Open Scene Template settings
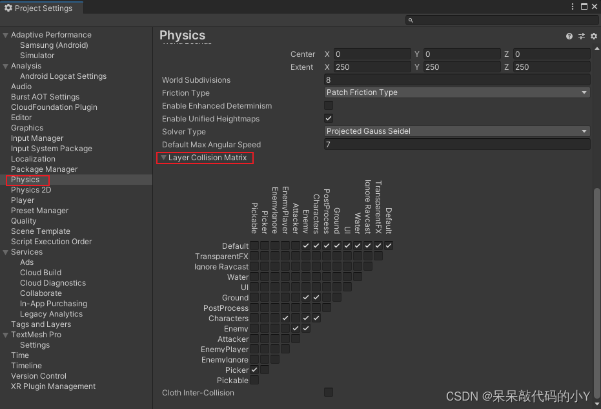Screen dimensions: 601x409 coord(41,232)
